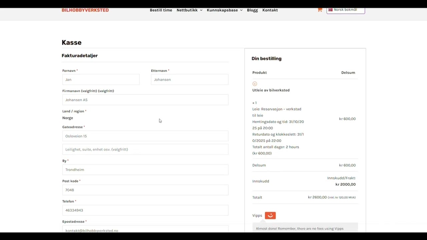Click the Kasse page heading

pyautogui.click(x=71, y=43)
